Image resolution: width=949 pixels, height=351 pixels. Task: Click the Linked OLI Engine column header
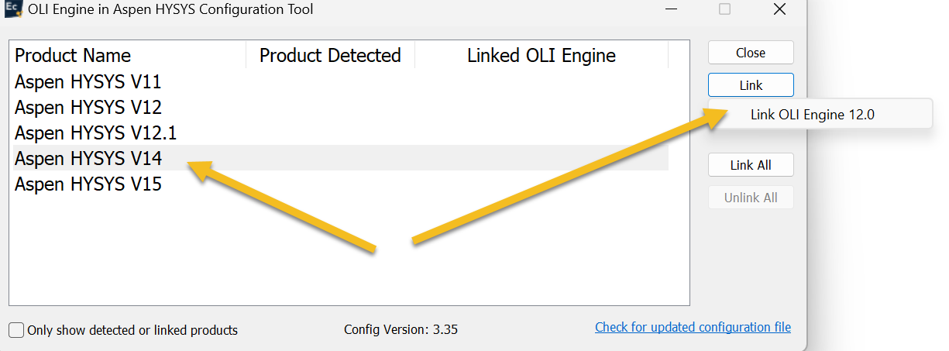pos(541,56)
